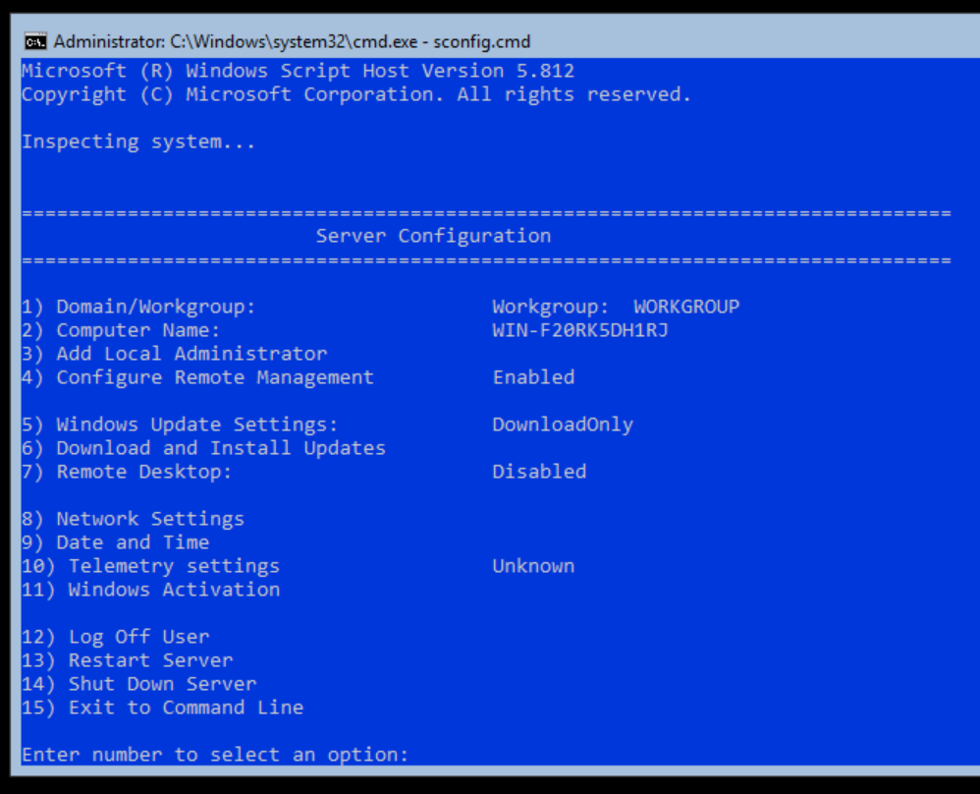Image resolution: width=980 pixels, height=794 pixels.
Task: Click the DownloadOnly update status value
Action: 563,425
